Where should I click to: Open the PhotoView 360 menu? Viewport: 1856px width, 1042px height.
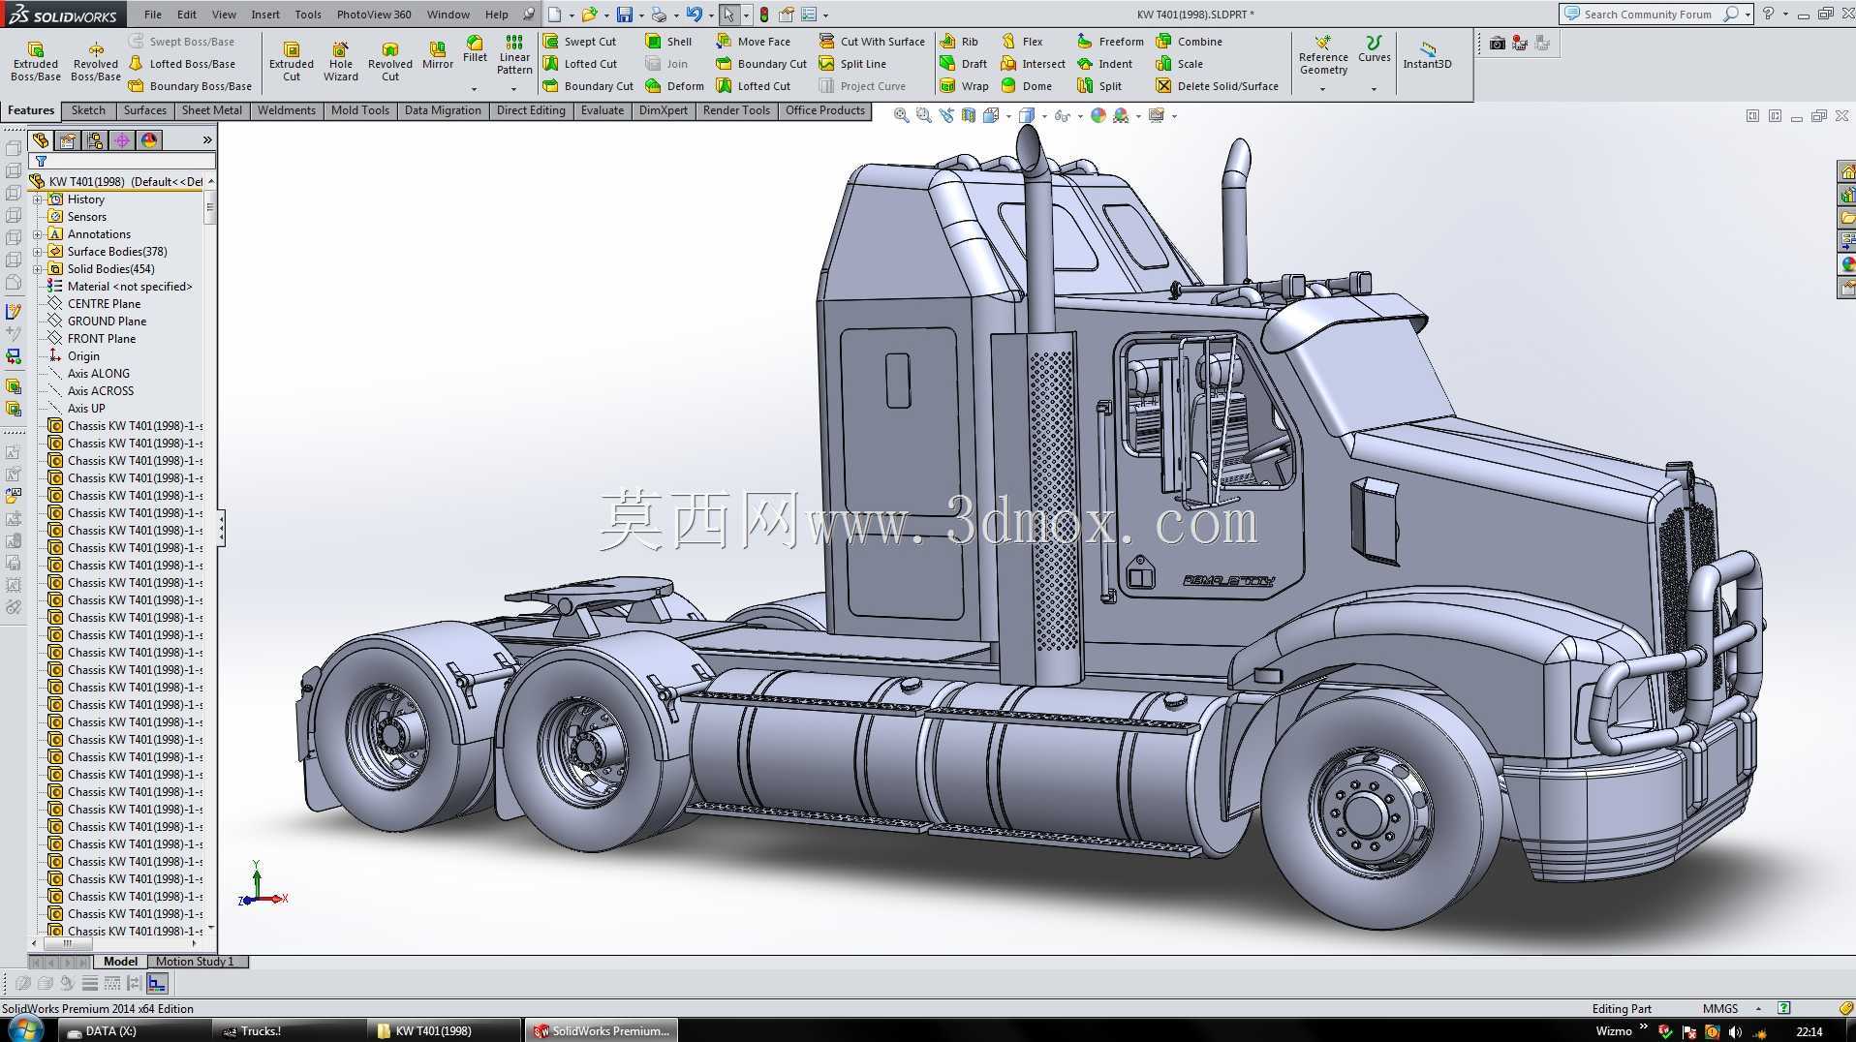(x=374, y=15)
